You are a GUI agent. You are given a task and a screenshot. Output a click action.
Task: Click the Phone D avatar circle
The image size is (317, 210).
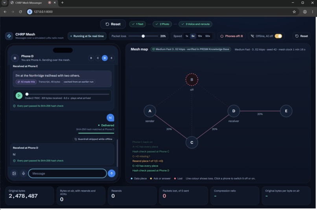(15, 58)
